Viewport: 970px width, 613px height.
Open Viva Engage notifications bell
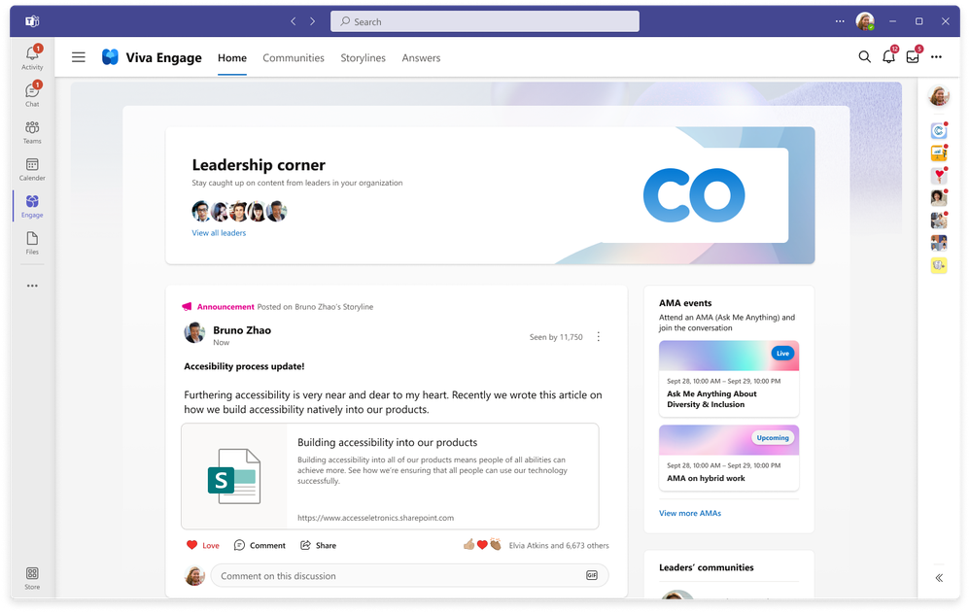889,56
